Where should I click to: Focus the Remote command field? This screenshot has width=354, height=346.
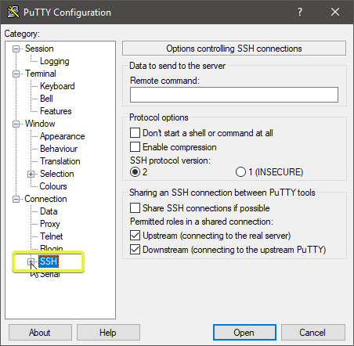(x=234, y=95)
